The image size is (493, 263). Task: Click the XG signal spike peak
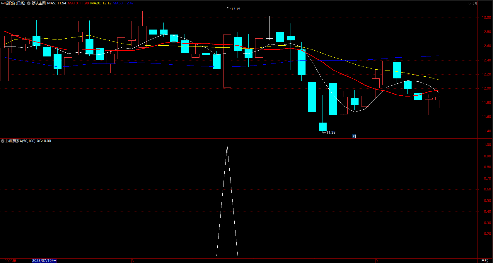click(x=227, y=145)
